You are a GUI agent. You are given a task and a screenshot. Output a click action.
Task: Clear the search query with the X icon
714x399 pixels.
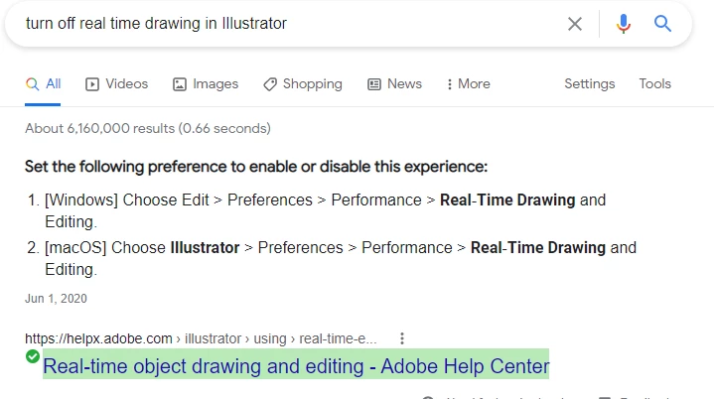[x=575, y=24]
